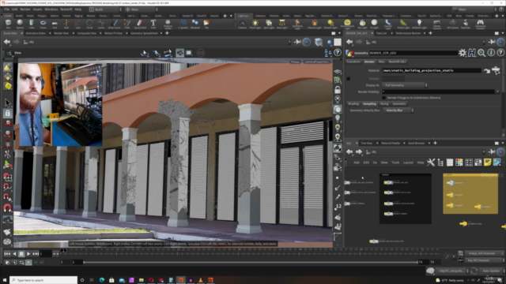This screenshot has height=284, width=506.
Task: Open the parameter search magnifier icon
Action: click(481, 53)
